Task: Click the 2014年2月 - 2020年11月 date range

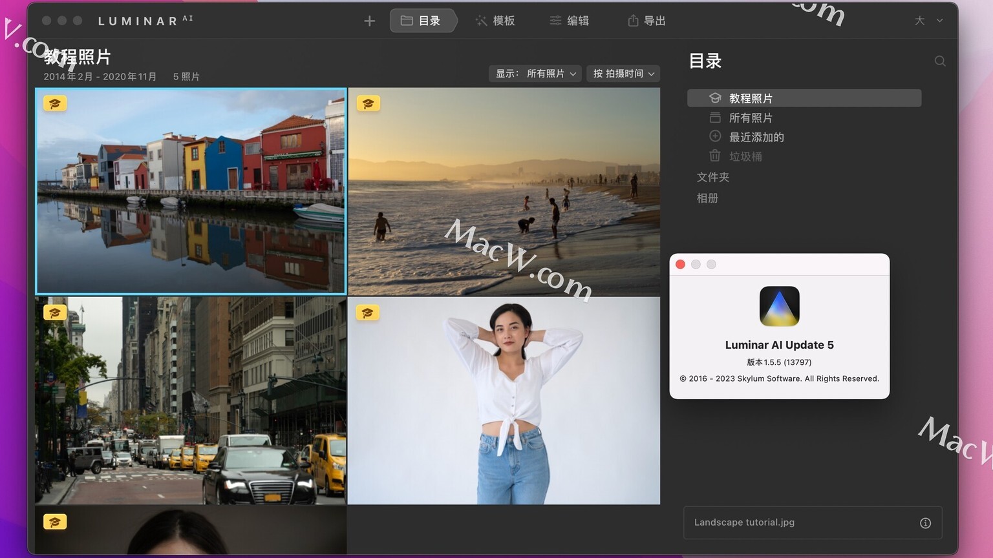Action: (x=100, y=76)
